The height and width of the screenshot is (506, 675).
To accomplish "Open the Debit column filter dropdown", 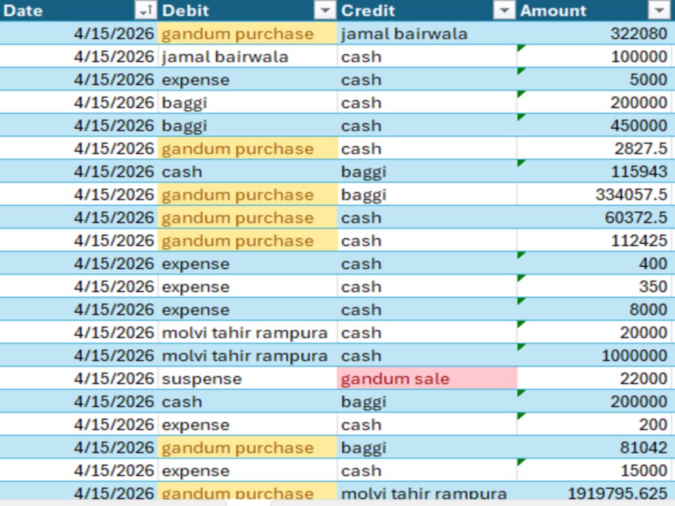I will click(325, 10).
